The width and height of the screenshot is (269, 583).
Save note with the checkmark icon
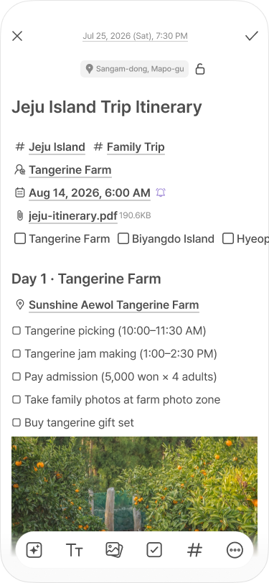click(x=252, y=36)
